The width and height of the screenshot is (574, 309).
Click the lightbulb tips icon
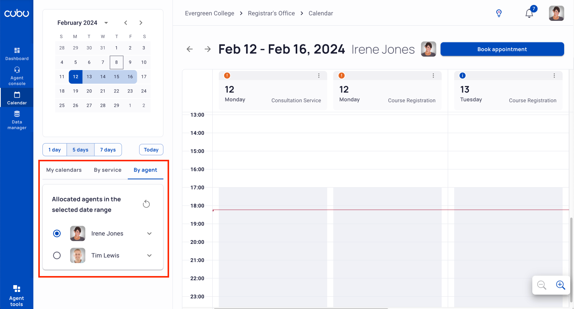pos(499,14)
